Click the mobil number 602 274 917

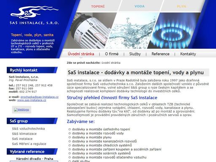click(x=28, y=92)
